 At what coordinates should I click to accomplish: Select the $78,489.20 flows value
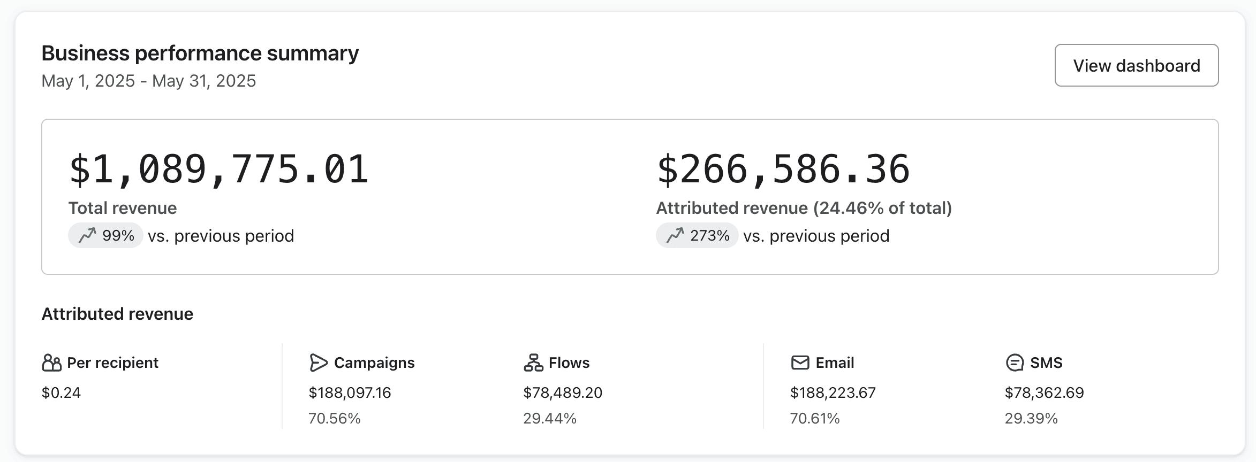point(563,393)
